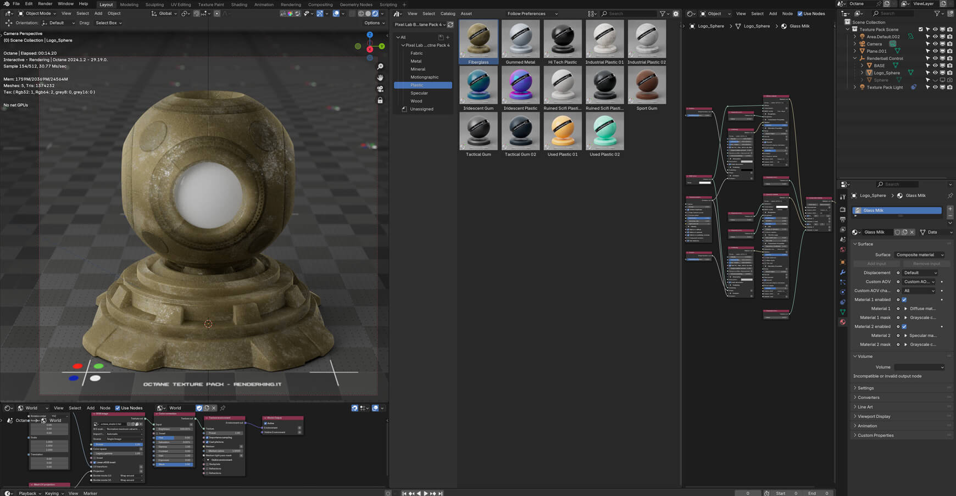Viewport: 956px width, 496px height.
Task: Open the Material properties tab
Action: coord(843,322)
